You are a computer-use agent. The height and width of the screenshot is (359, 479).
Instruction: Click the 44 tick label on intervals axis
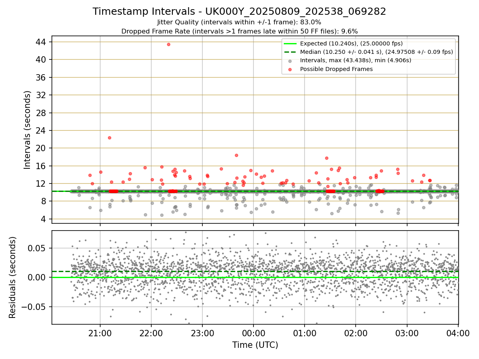click(x=41, y=42)
